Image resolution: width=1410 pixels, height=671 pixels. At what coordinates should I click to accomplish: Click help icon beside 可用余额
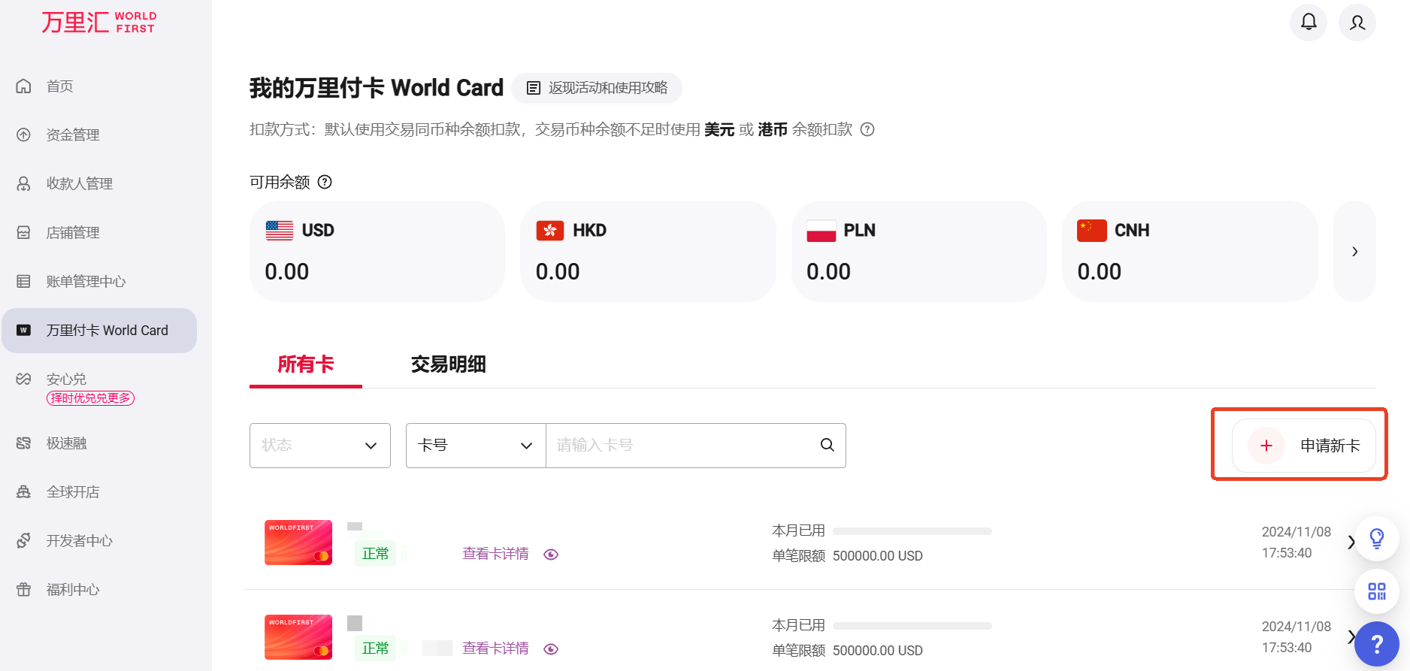325,182
